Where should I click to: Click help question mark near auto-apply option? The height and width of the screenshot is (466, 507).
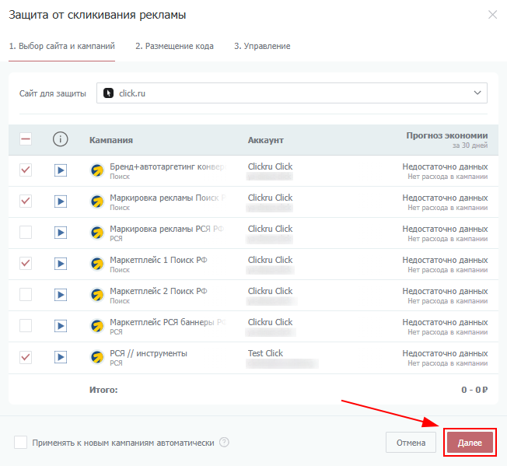(x=224, y=443)
